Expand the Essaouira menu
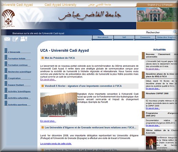The image size is (178, 152). [145, 37]
